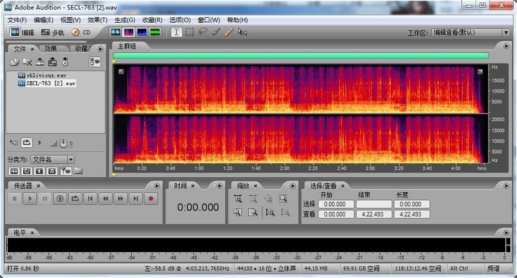517x278 pixels.
Task: Switch to the 效果 tab in the left panel
Action: [x=51, y=49]
